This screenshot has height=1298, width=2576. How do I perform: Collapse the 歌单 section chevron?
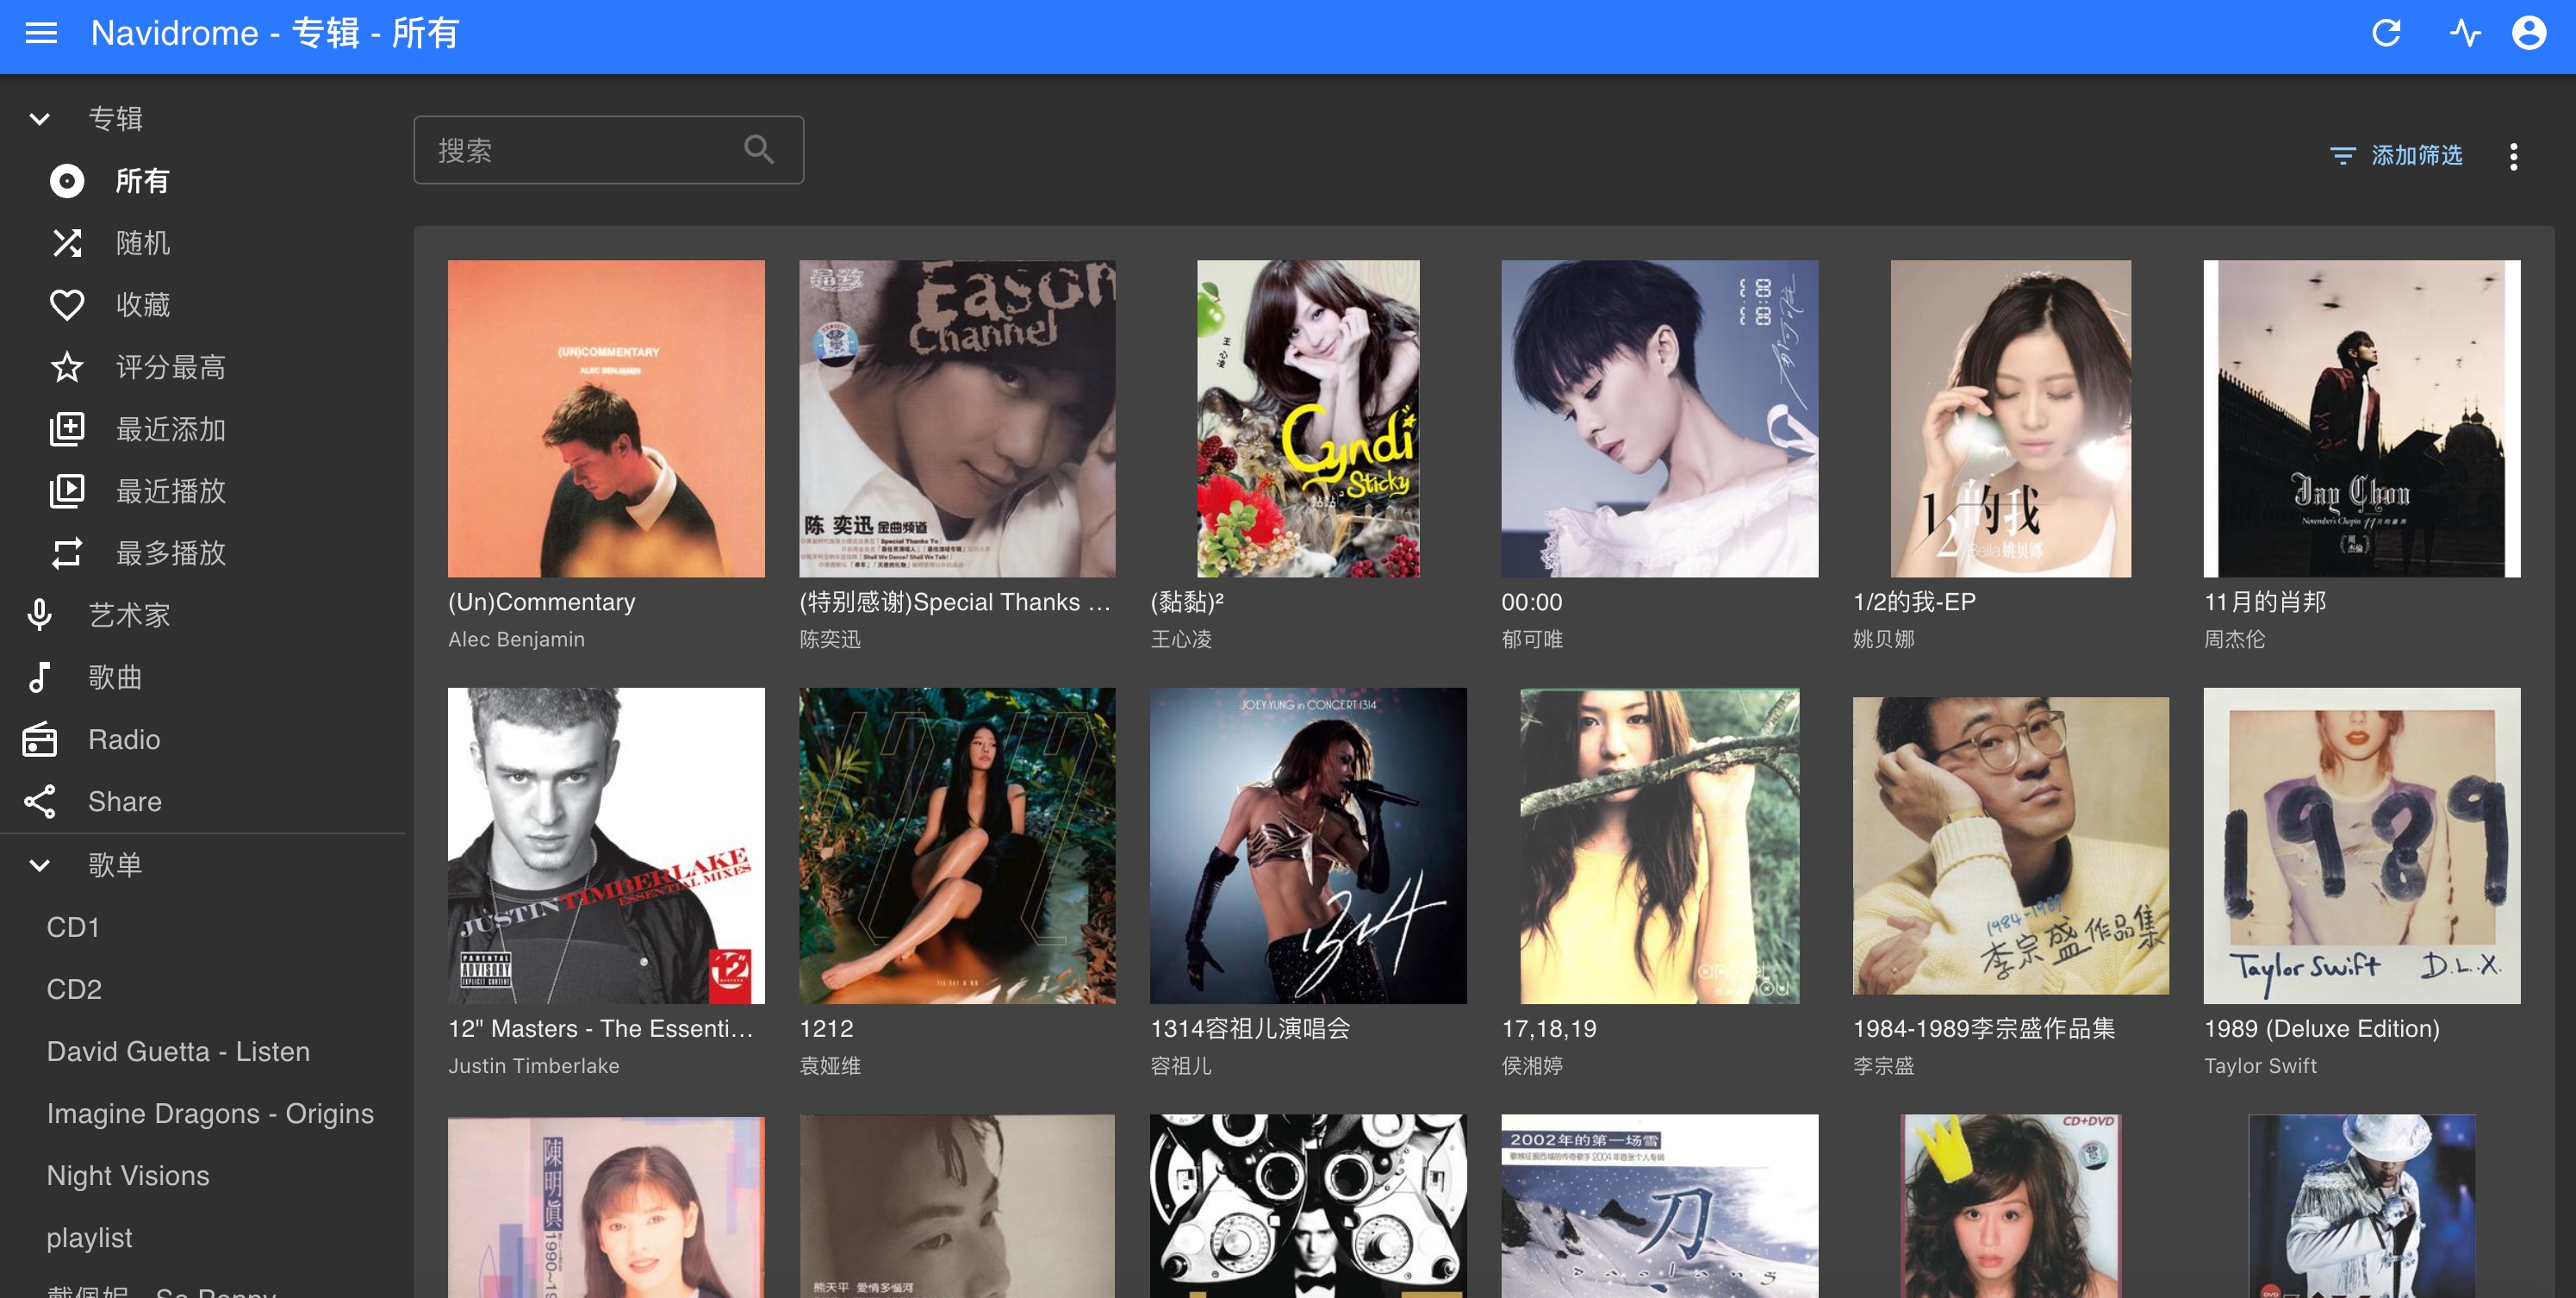[x=40, y=865]
